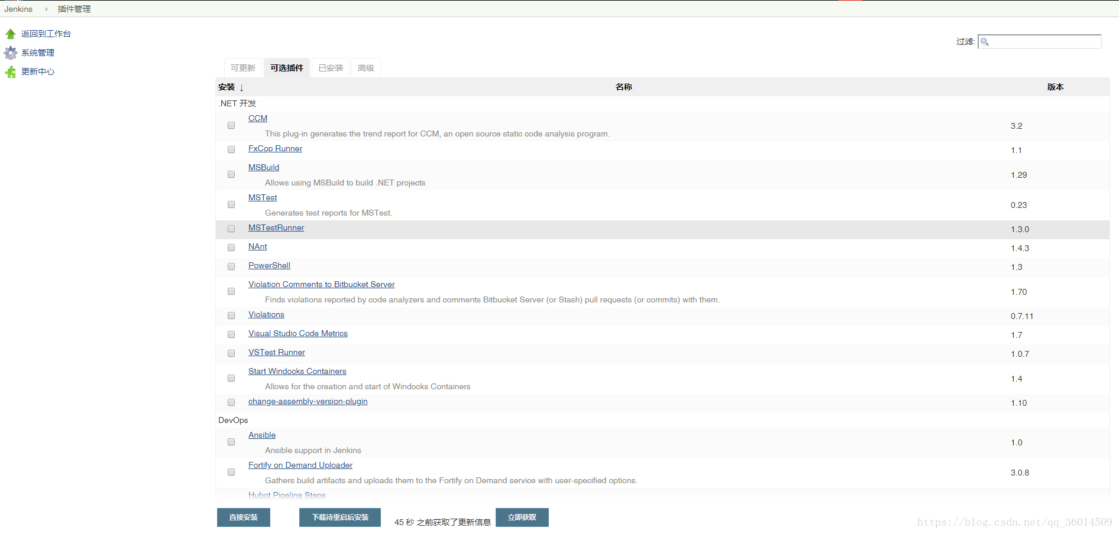Tick the MSBuild plugin checkbox

point(231,174)
